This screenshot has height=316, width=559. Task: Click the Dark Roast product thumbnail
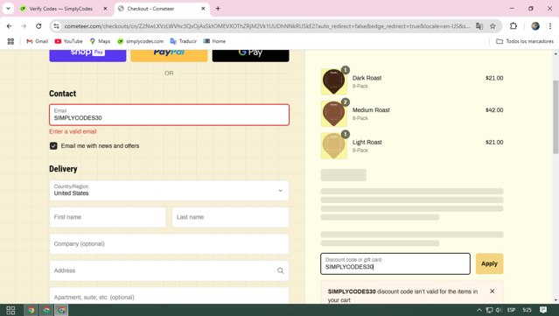coord(333,81)
